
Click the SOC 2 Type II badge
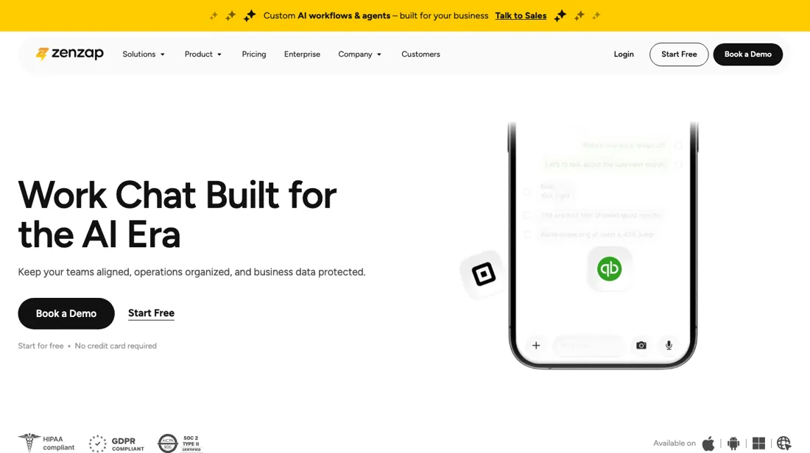pyautogui.click(x=180, y=443)
